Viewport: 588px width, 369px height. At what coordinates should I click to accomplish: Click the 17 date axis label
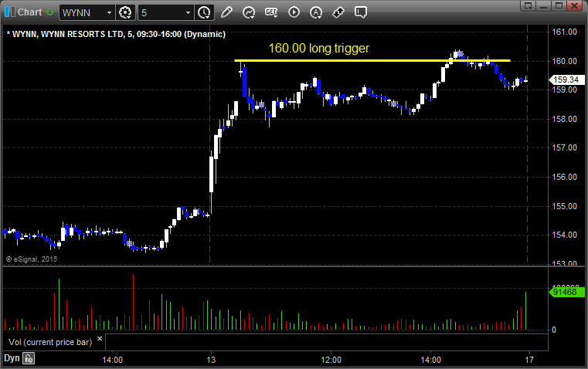pos(529,360)
